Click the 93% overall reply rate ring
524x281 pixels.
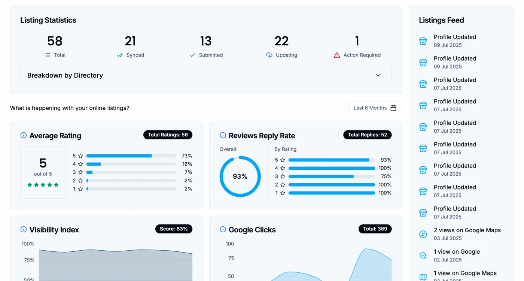coord(240,176)
